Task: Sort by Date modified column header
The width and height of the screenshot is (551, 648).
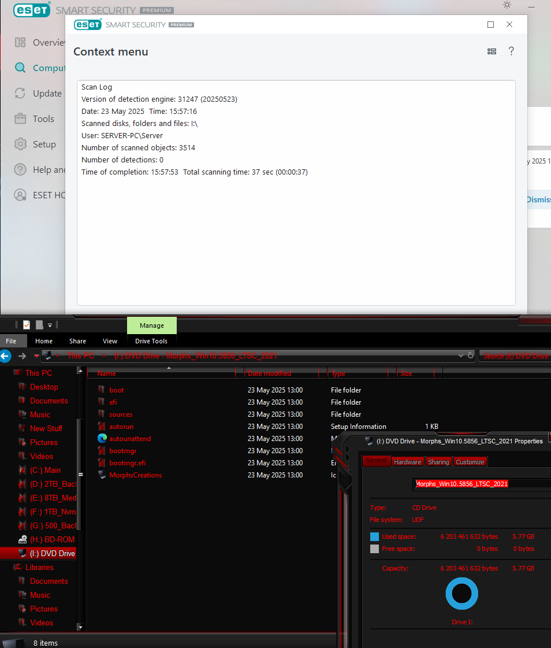Action: point(281,373)
